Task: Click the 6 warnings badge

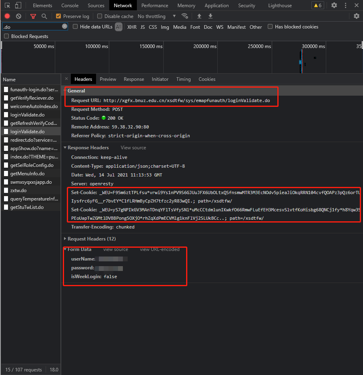Action: [317, 5]
